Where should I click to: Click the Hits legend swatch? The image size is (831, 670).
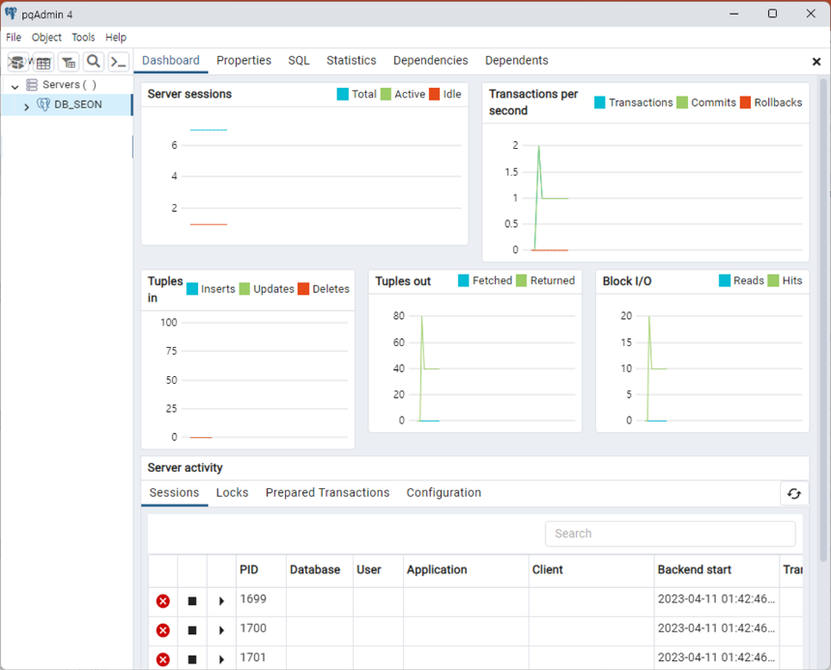coord(773,280)
